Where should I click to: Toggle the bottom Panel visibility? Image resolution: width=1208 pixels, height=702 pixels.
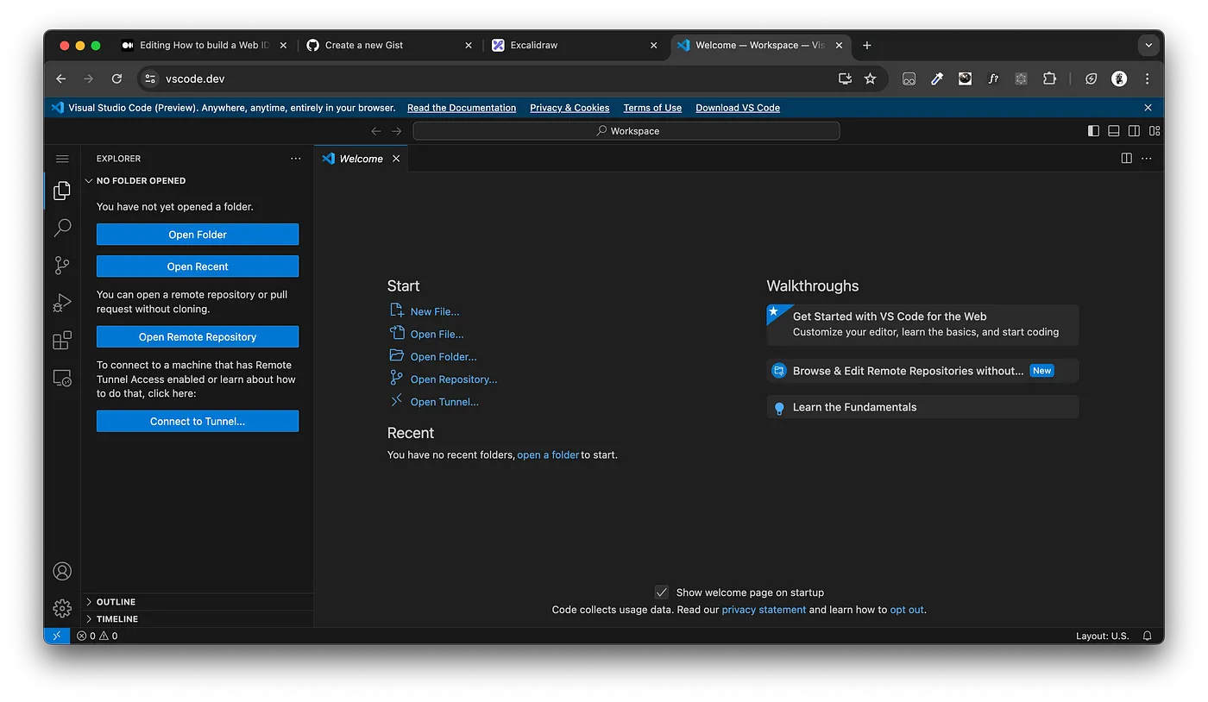[1113, 130]
